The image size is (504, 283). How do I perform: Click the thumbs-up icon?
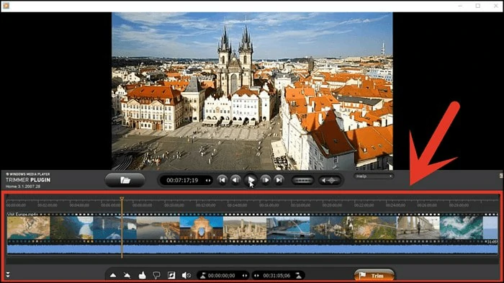(x=142, y=276)
